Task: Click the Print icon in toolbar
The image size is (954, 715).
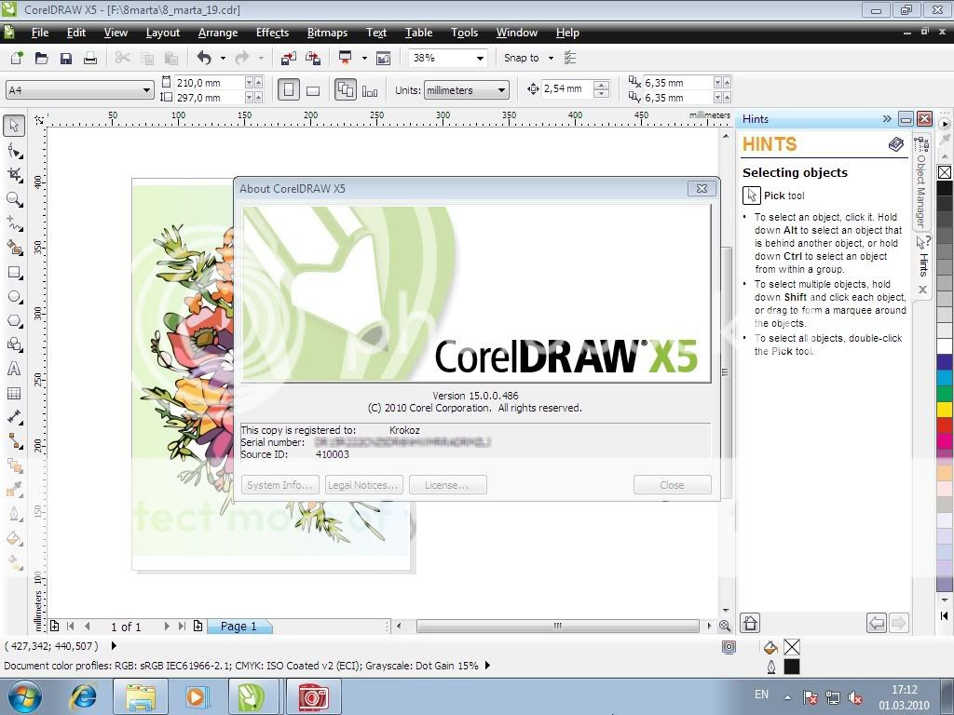Action: coord(90,58)
